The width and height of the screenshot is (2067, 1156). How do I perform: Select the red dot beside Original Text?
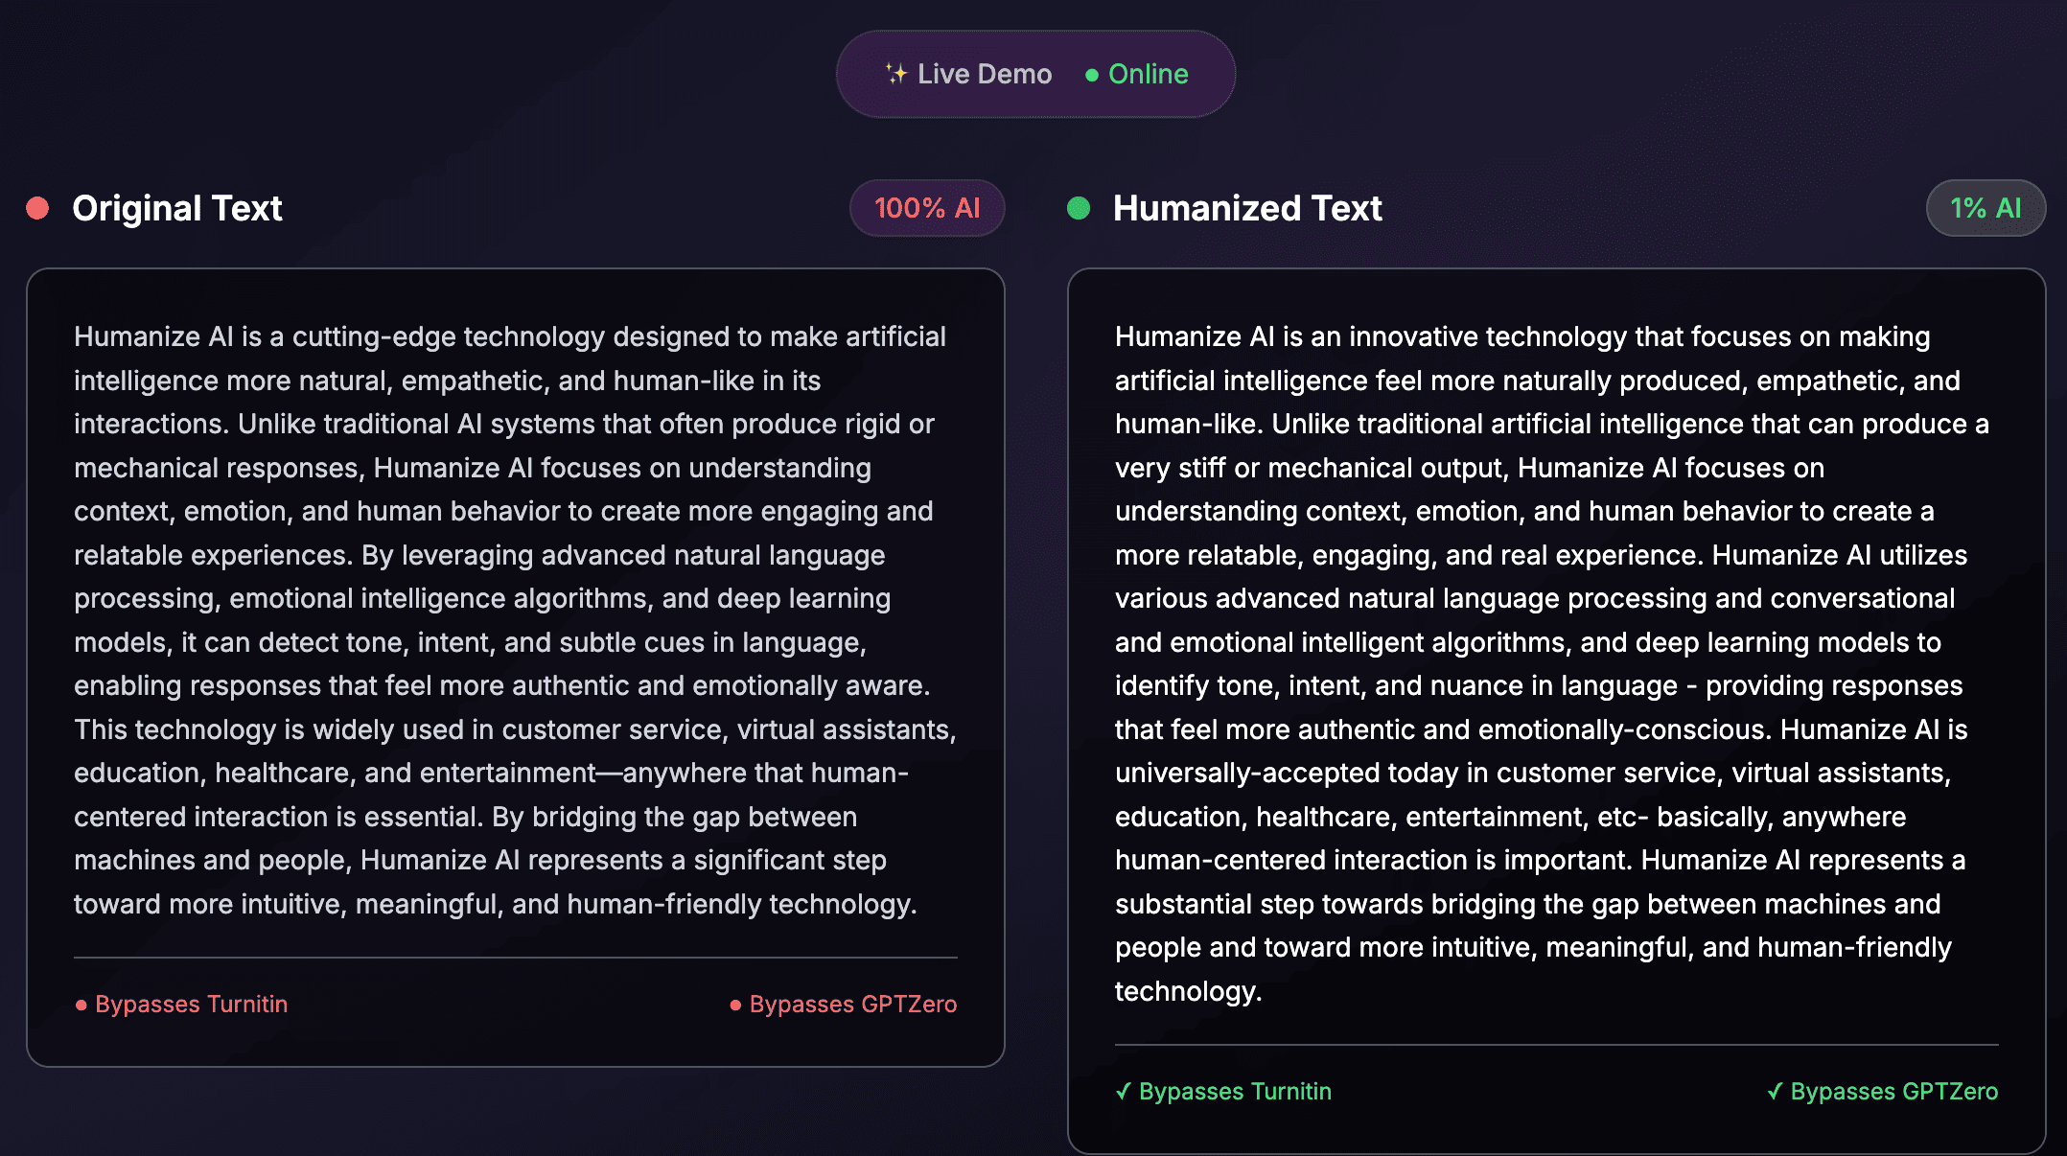coord(37,208)
